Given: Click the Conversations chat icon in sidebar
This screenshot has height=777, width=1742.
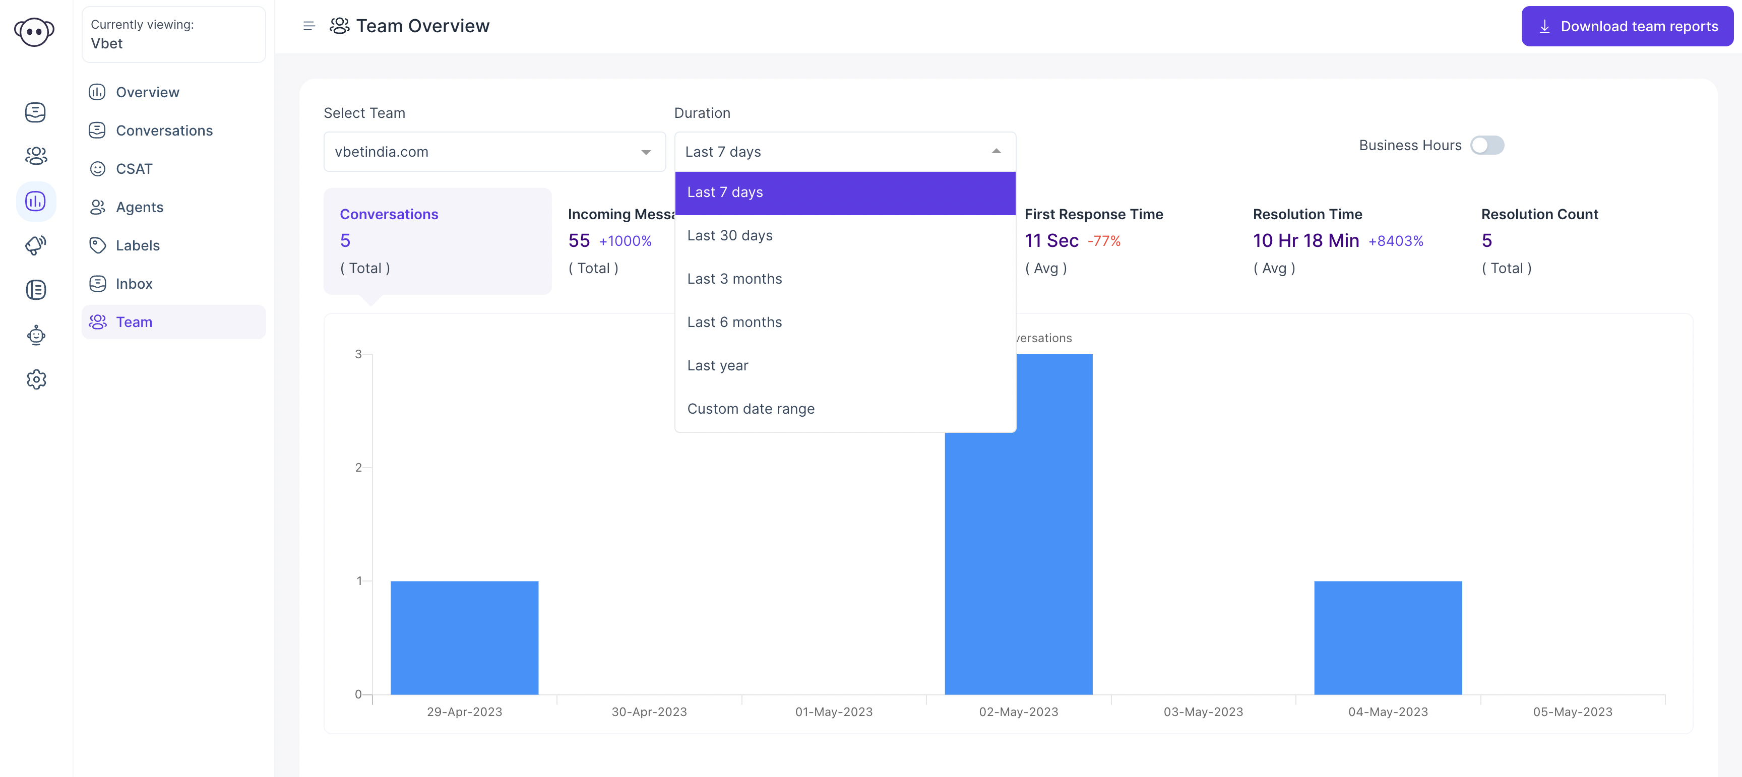Looking at the screenshot, I should click(x=97, y=131).
